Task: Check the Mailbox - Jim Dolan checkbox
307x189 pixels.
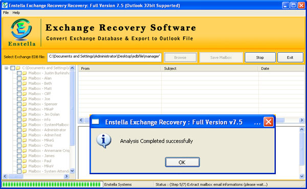Action: click(19, 114)
